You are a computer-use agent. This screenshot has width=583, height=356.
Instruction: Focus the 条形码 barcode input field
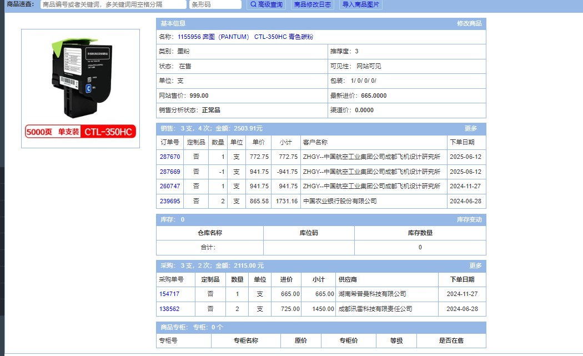pyautogui.click(x=215, y=4)
